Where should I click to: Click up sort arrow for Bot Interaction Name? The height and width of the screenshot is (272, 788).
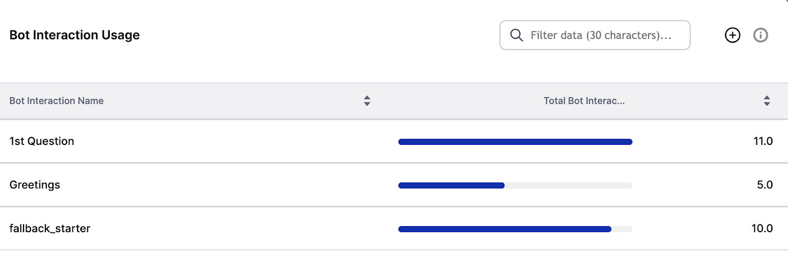click(367, 98)
